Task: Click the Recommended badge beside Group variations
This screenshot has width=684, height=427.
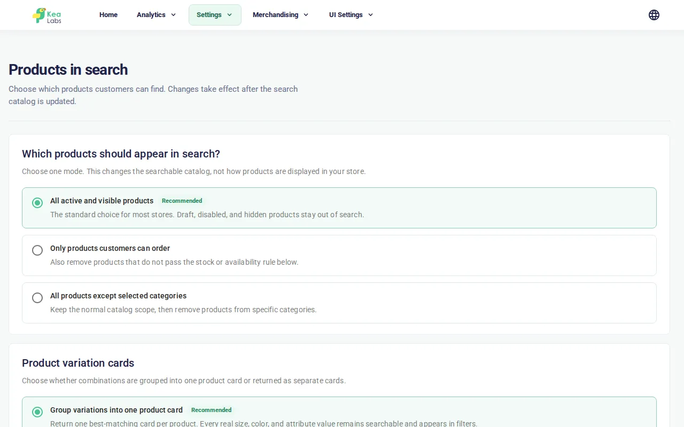Action: tap(212, 410)
